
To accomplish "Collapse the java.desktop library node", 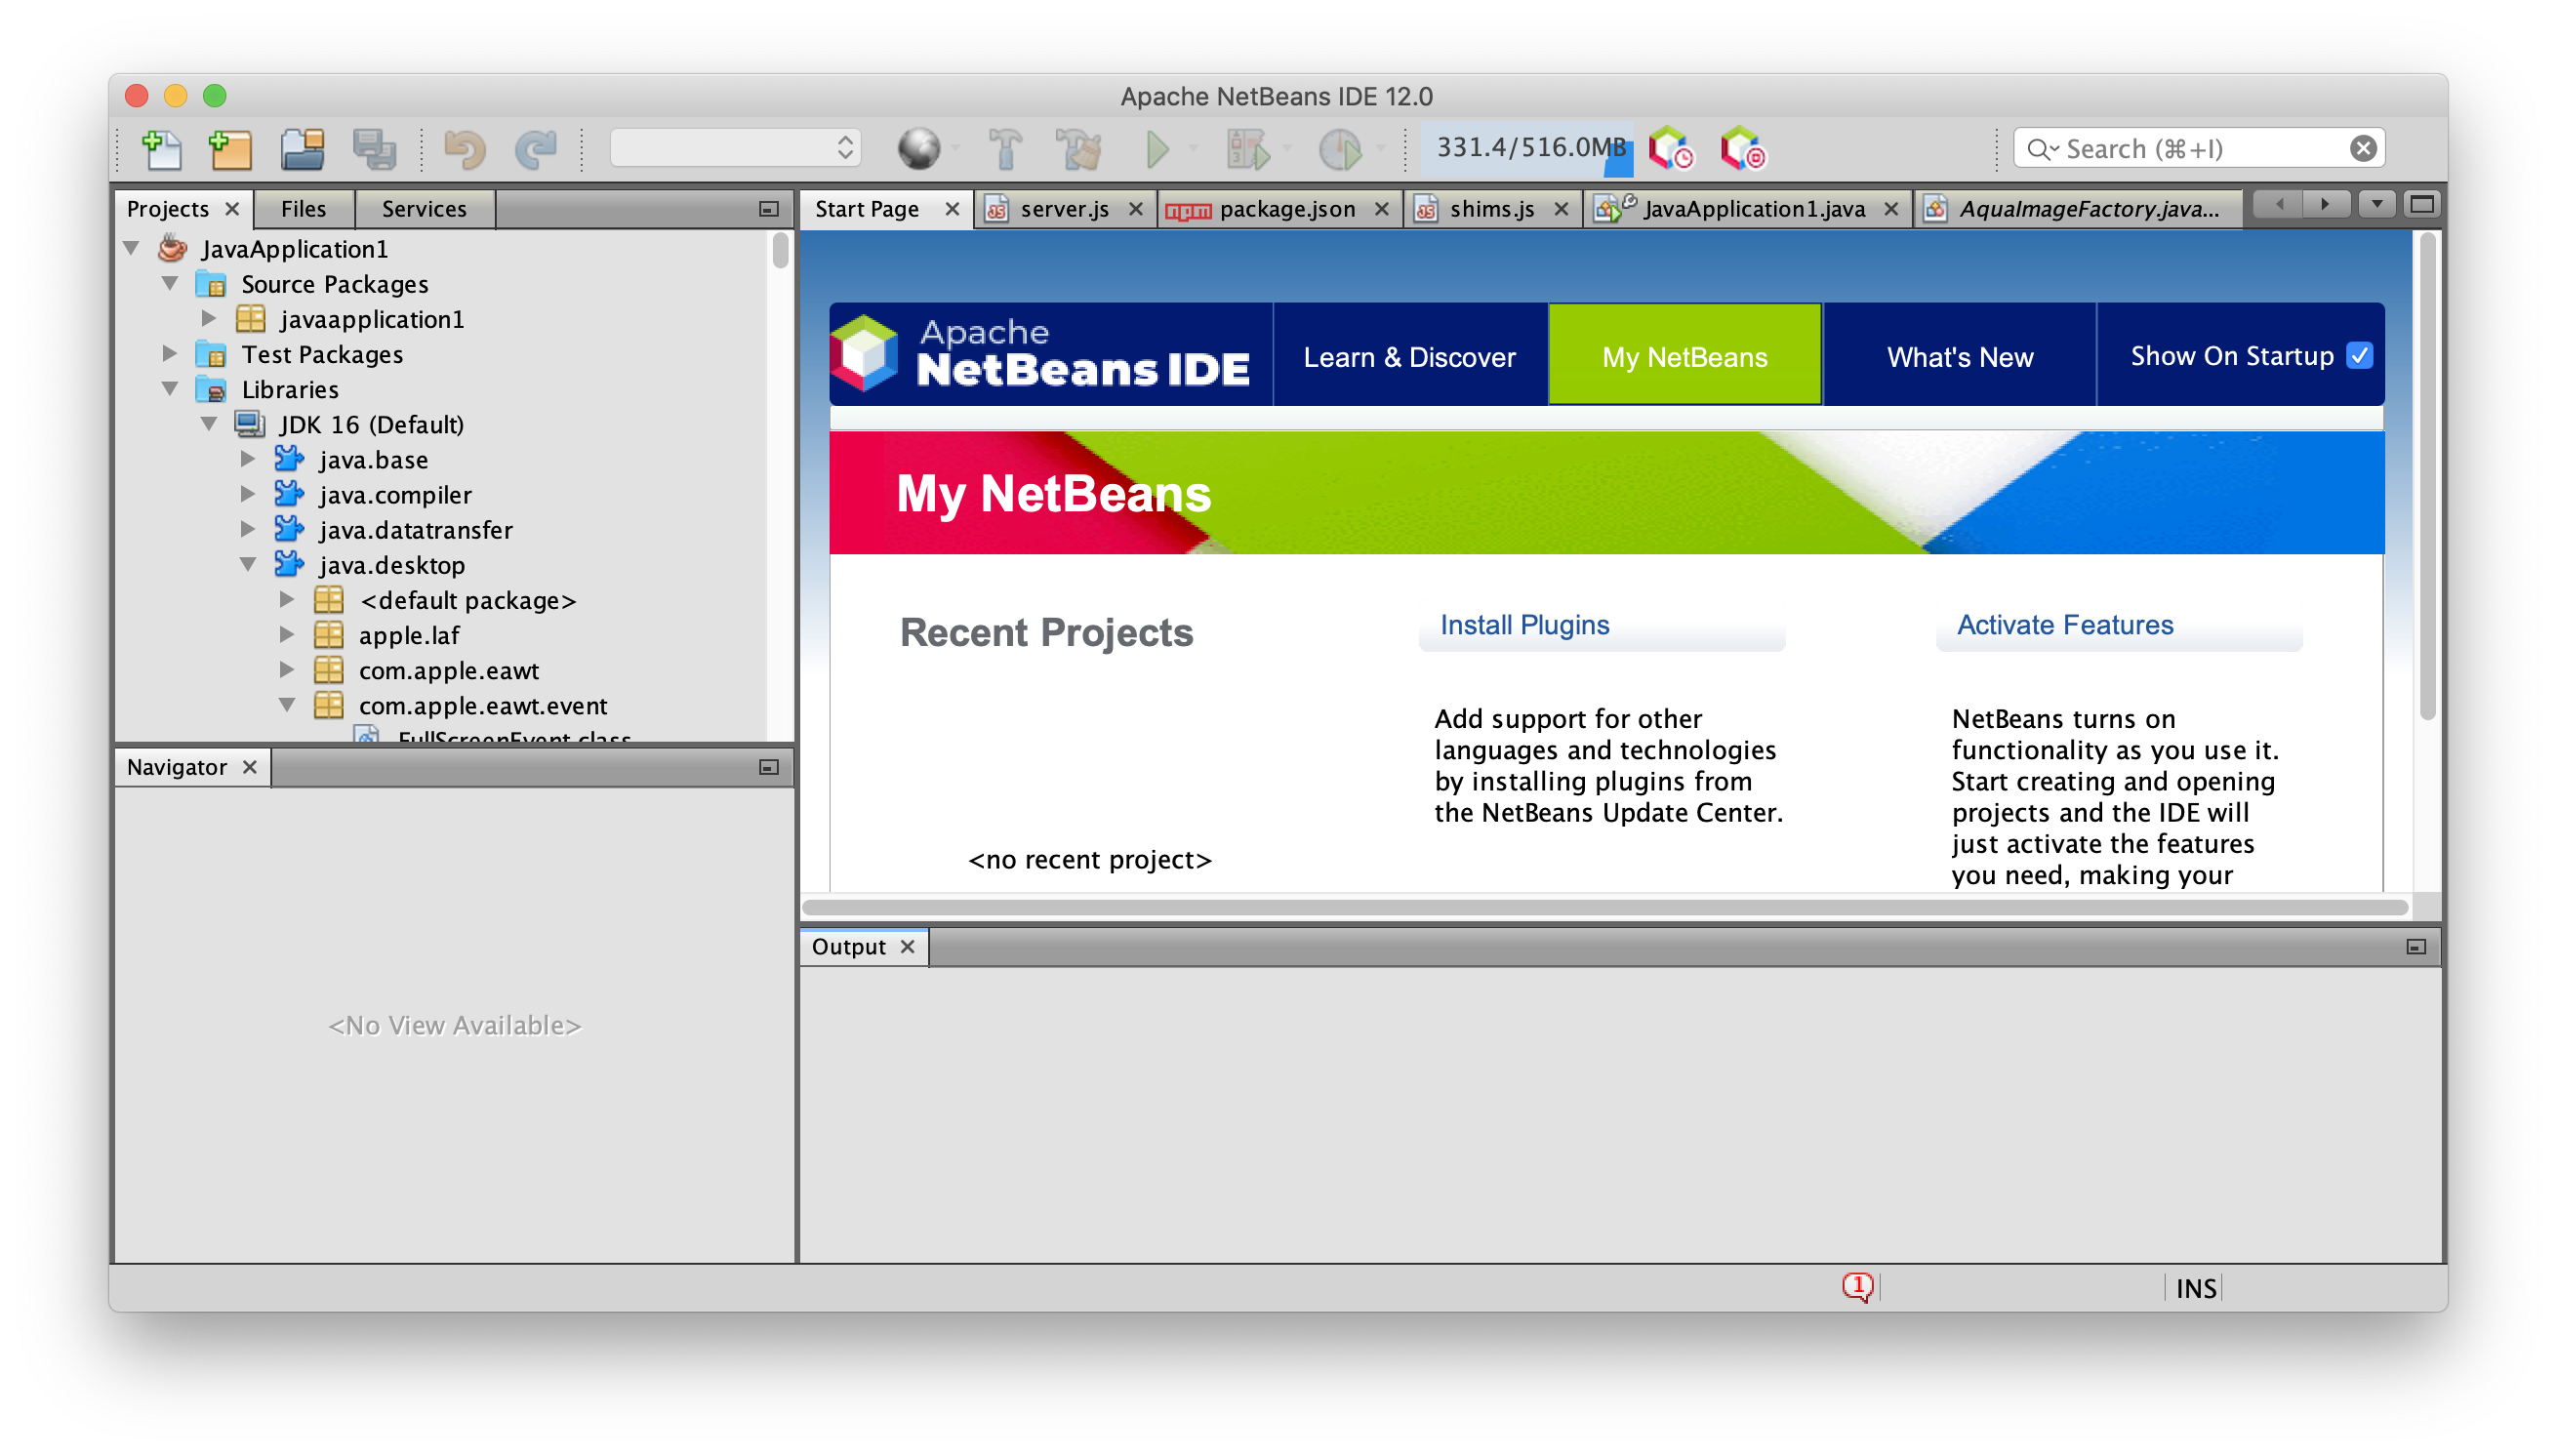I will click(248, 565).
